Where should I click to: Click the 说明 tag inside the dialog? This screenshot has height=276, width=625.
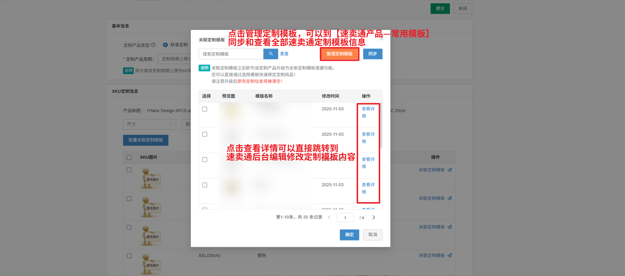coord(204,68)
